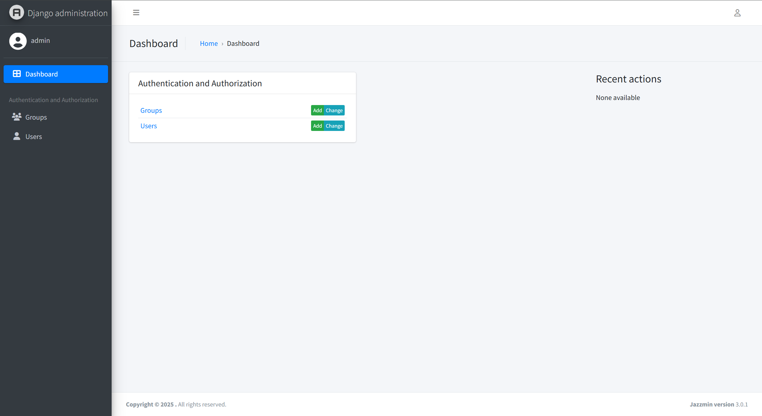Click the Change button for Users

pos(334,126)
